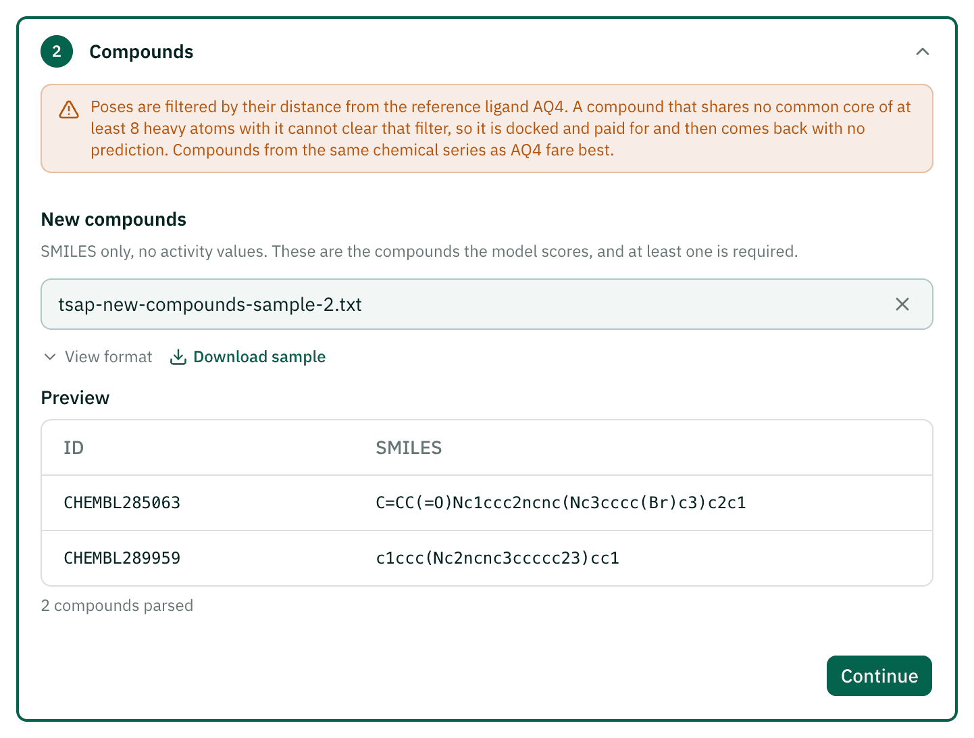Click the '2 compounds parsed' status text
The width and height of the screenshot is (974, 738).
(x=117, y=606)
